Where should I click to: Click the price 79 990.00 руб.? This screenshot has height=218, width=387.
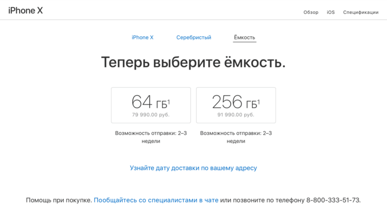click(151, 115)
